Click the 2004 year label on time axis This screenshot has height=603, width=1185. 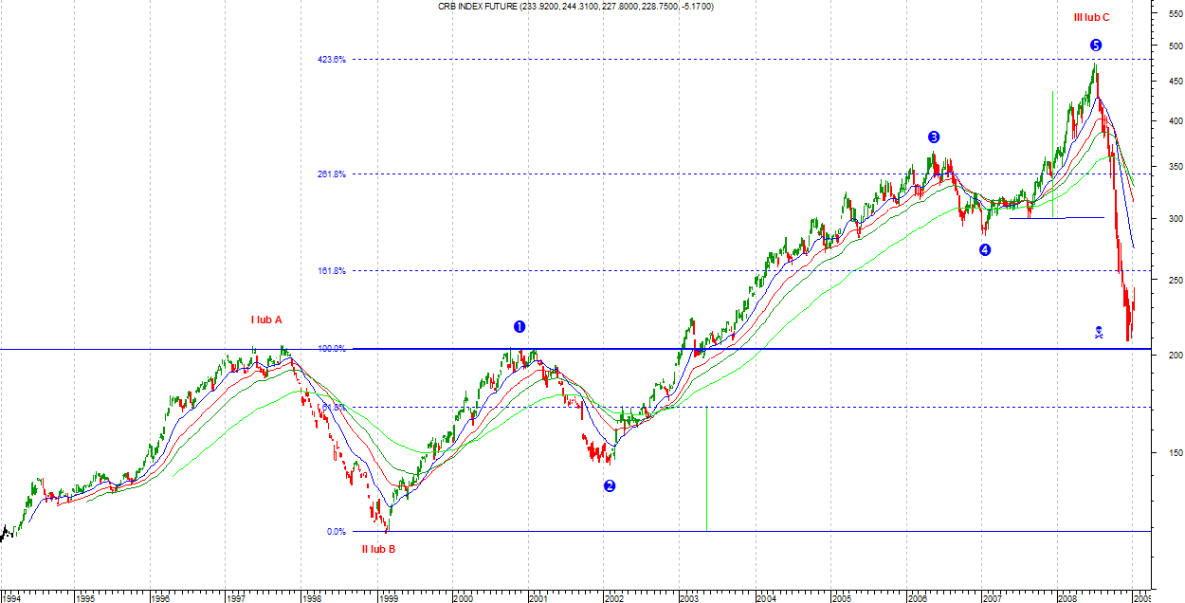[765, 598]
